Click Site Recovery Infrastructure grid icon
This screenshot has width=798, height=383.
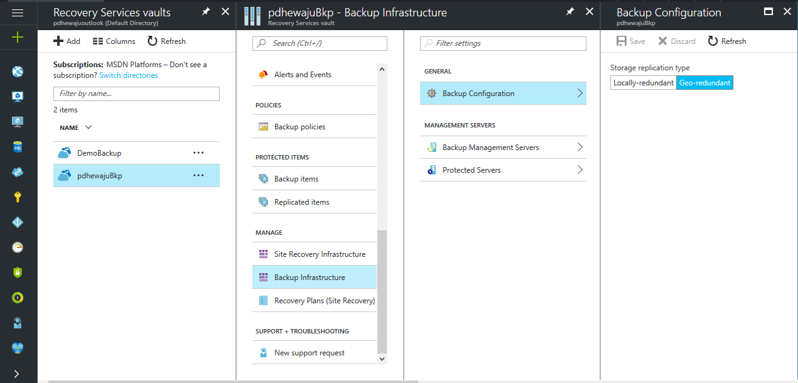263,254
